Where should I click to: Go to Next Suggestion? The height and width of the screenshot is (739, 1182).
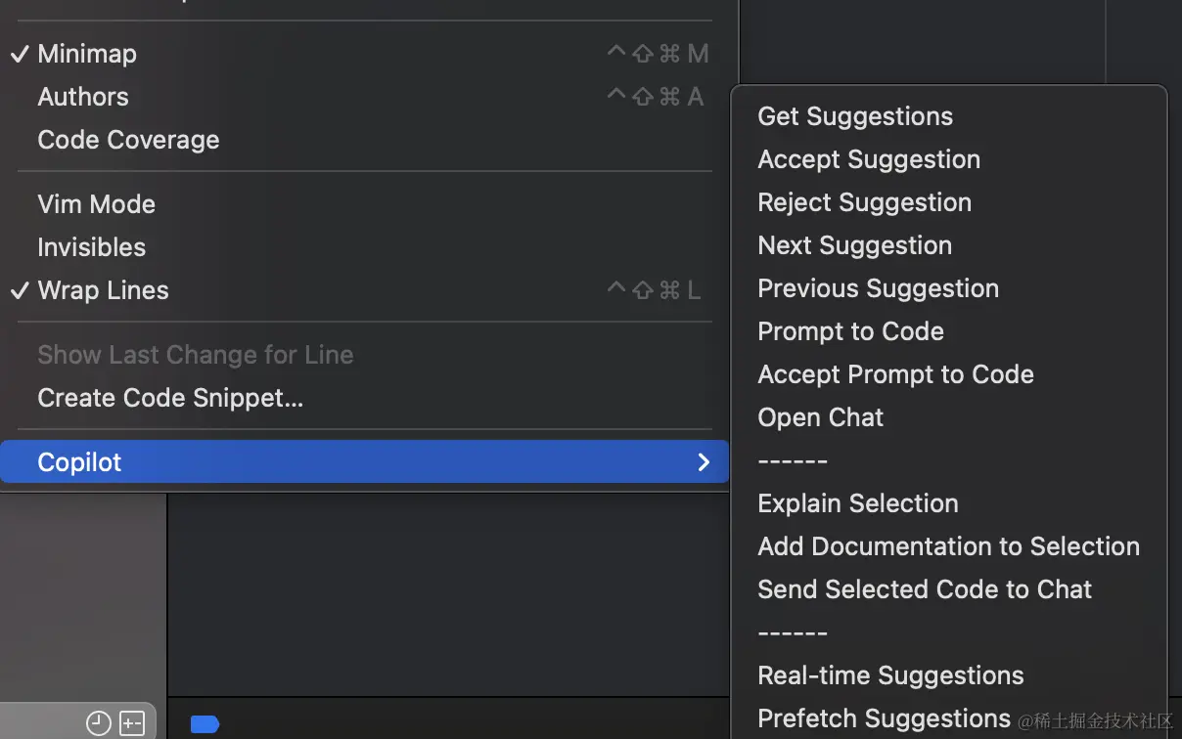855,245
